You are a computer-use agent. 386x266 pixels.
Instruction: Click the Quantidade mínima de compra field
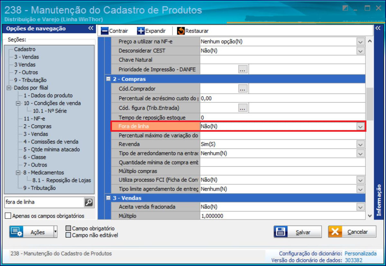(x=282, y=163)
